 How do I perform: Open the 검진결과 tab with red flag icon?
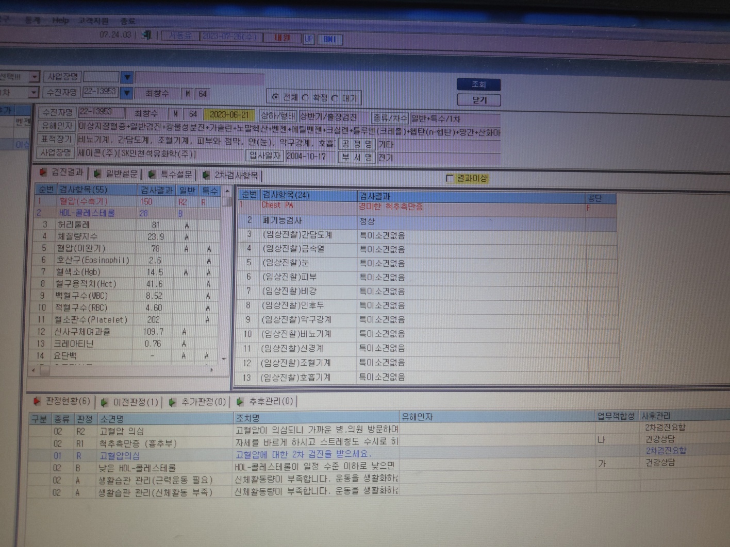click(61, 172)
